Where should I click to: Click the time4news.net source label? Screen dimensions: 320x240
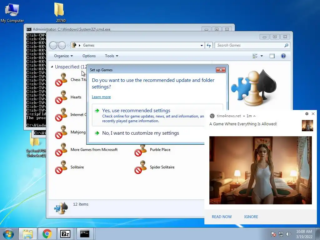(x=229, y=116)
